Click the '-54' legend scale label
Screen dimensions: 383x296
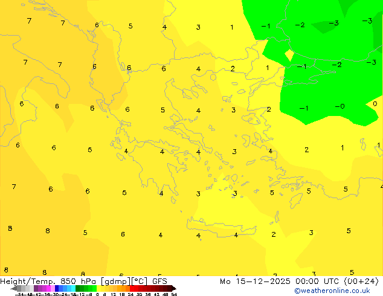[19, 294]
